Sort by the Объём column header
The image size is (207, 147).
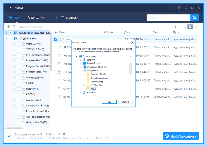(x=109, y=32)
